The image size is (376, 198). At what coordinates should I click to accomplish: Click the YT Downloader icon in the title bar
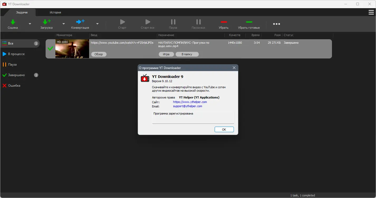[x=4, y=4]
